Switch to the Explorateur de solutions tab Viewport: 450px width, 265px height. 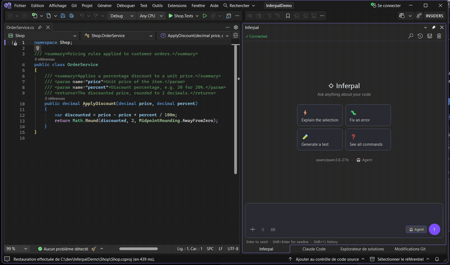click(x=362, y=249)
